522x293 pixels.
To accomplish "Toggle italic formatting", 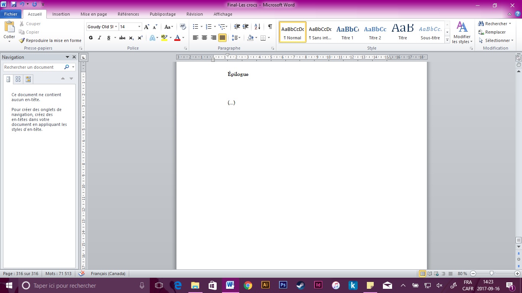I will point(99,38).
